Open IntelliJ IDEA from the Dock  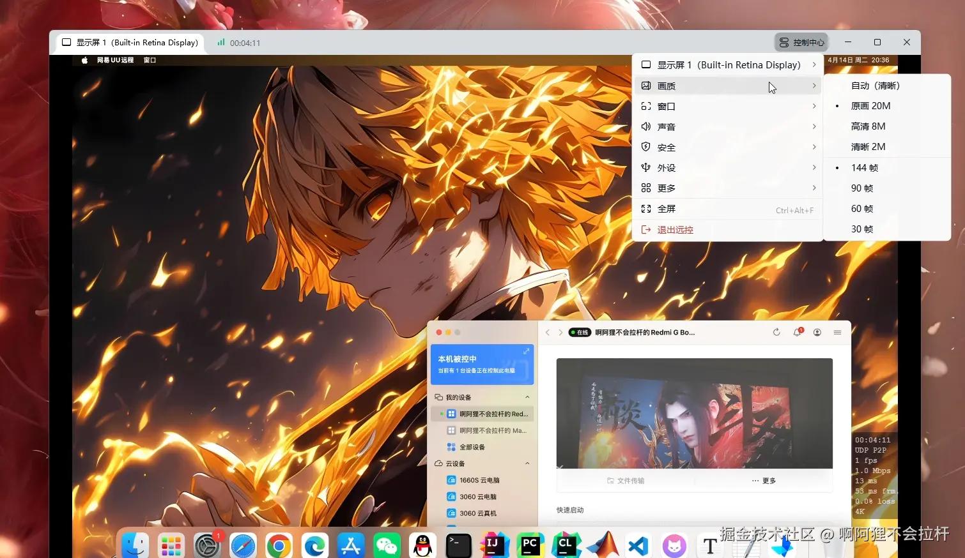pos(495,546)
